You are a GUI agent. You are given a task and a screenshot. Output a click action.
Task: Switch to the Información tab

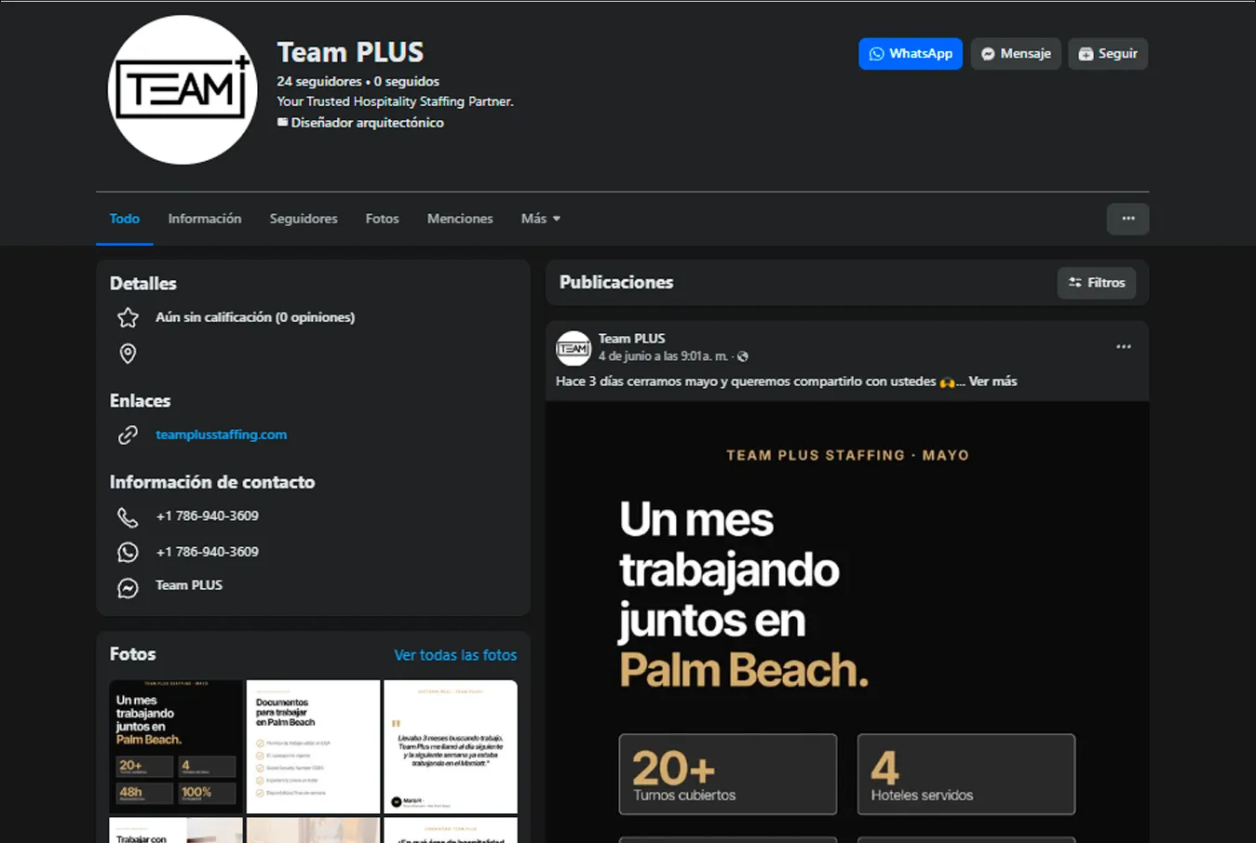(x=205, y=219)
